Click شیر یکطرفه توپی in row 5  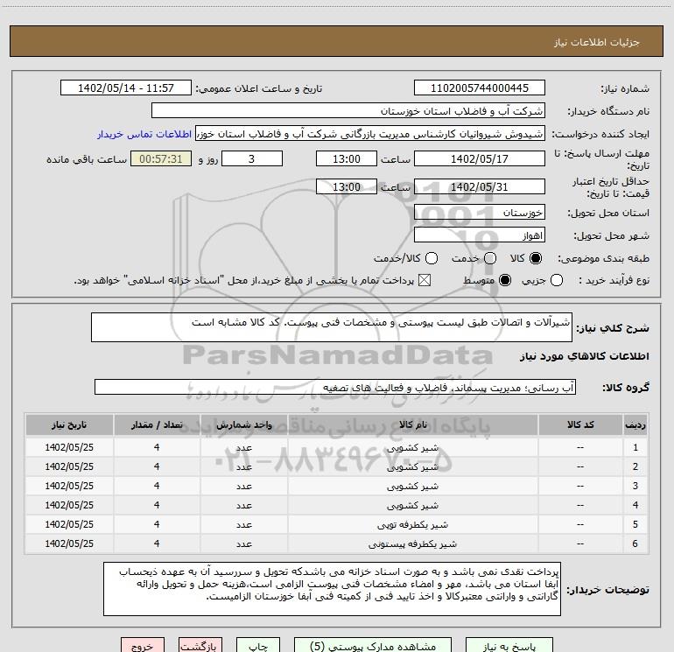click(x=412, y=525)
